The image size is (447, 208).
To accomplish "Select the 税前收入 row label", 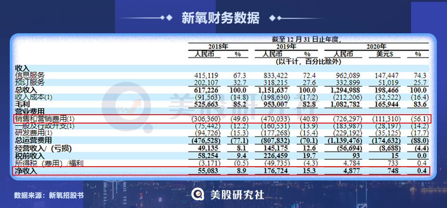I will tap(30, 156).
